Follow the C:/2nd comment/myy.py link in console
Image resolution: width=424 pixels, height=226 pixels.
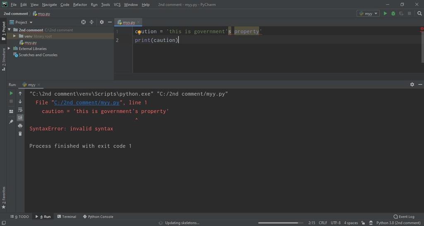[87, 103]
